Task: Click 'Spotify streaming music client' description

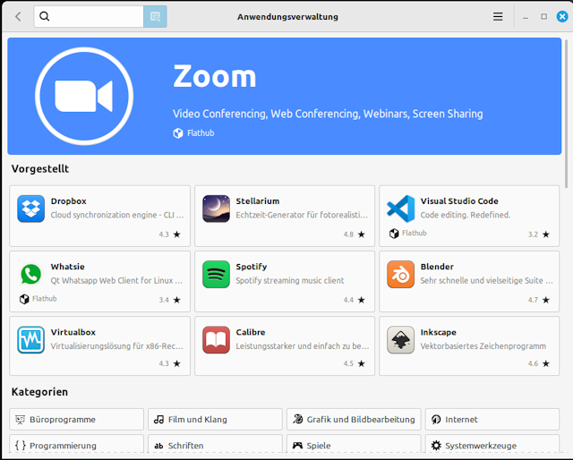Action: (x=290, y=281)
